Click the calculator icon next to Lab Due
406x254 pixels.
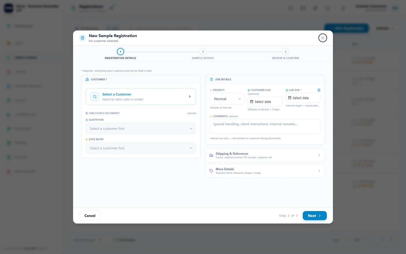[319, 90]
